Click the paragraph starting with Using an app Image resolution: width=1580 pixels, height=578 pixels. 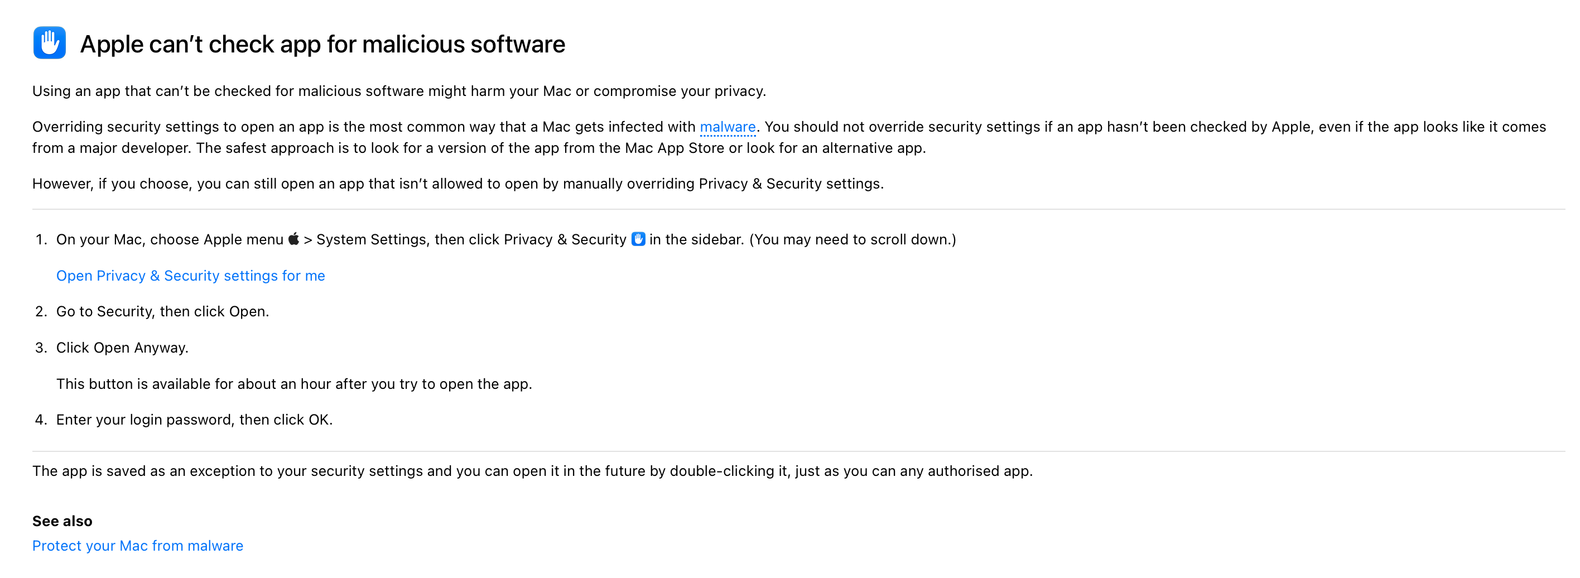point(399,91)
